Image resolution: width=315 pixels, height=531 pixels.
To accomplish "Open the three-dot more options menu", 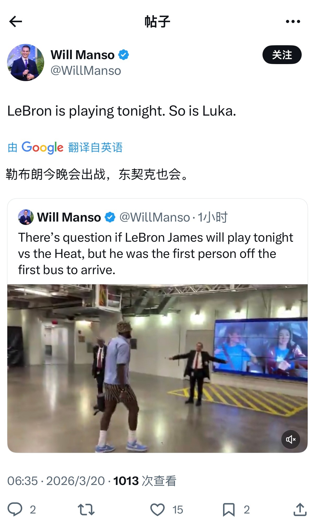I will (x=293, y=21).
